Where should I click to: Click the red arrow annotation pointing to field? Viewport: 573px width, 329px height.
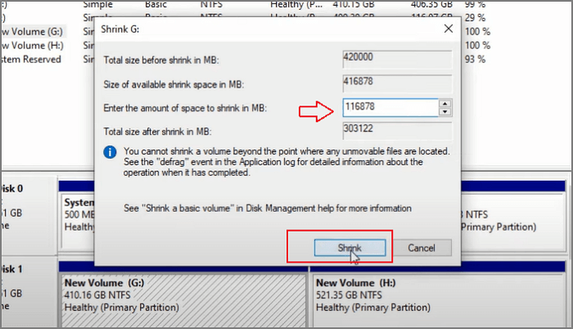(316, 111)
